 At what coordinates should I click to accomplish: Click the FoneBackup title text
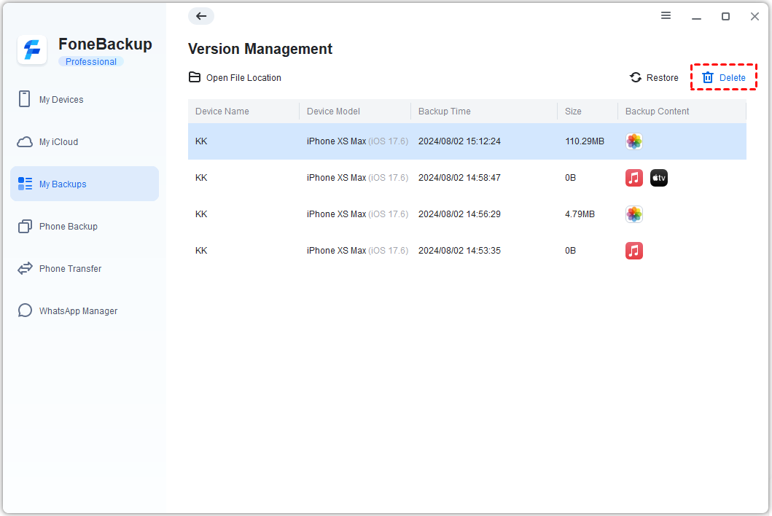[x=106, y=44]
